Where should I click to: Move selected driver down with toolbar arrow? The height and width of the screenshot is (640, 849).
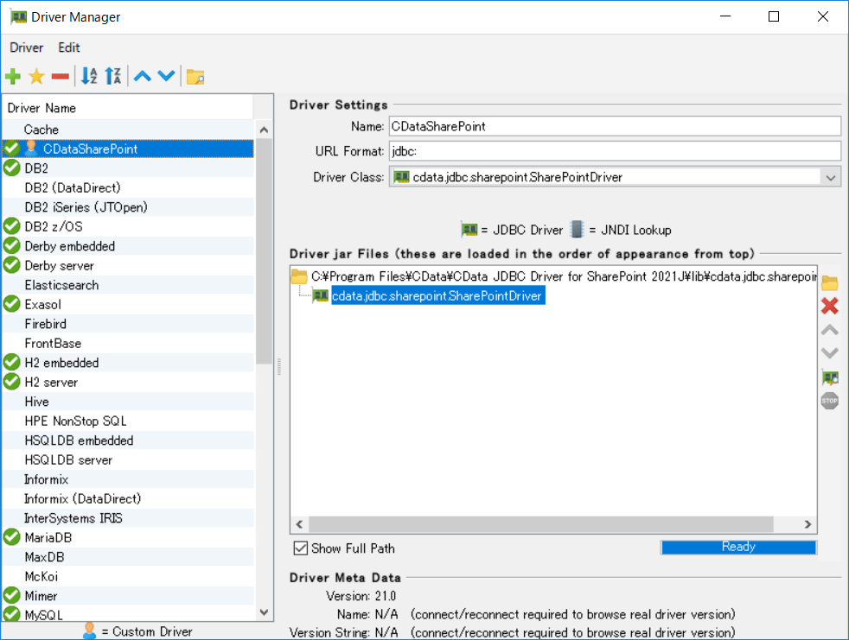click(x=166, y=77)
